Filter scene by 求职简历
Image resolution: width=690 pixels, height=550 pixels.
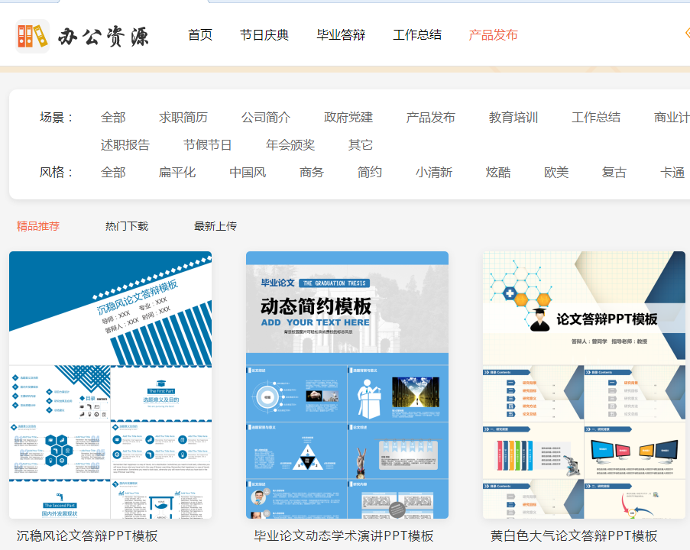point(183,118)
